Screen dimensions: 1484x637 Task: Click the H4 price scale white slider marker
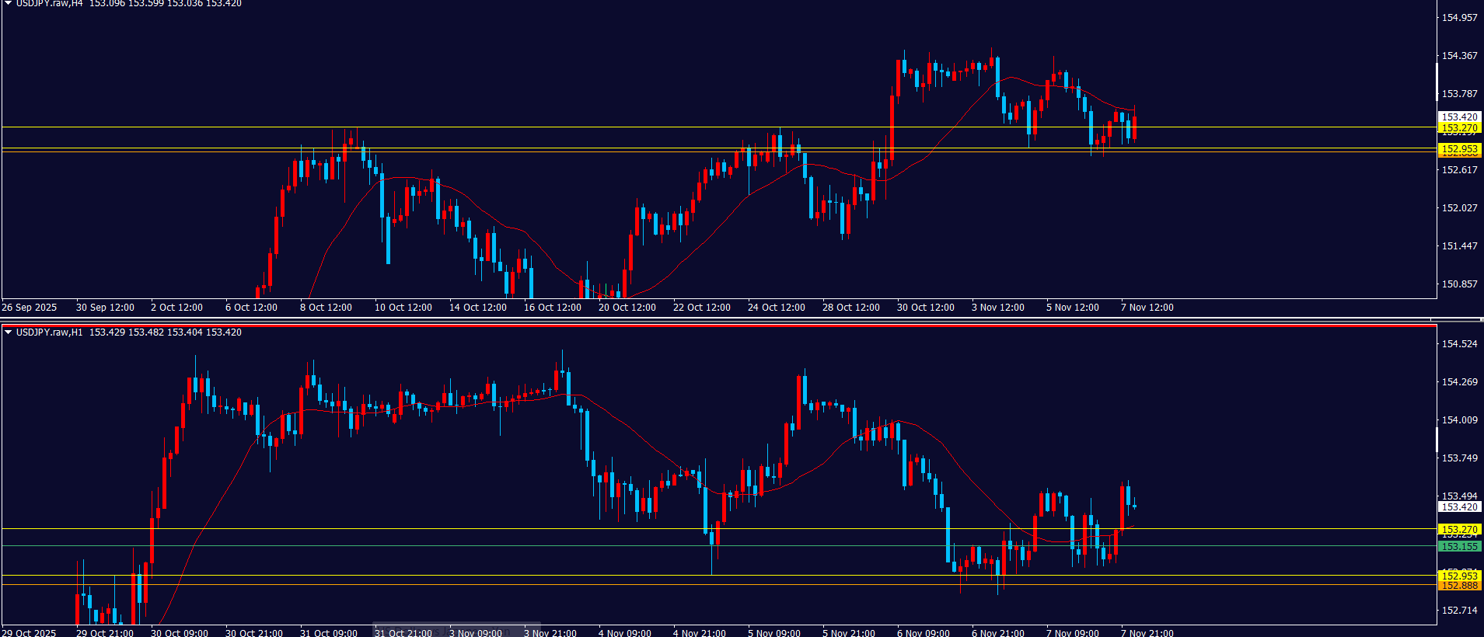pos(1436,82)
